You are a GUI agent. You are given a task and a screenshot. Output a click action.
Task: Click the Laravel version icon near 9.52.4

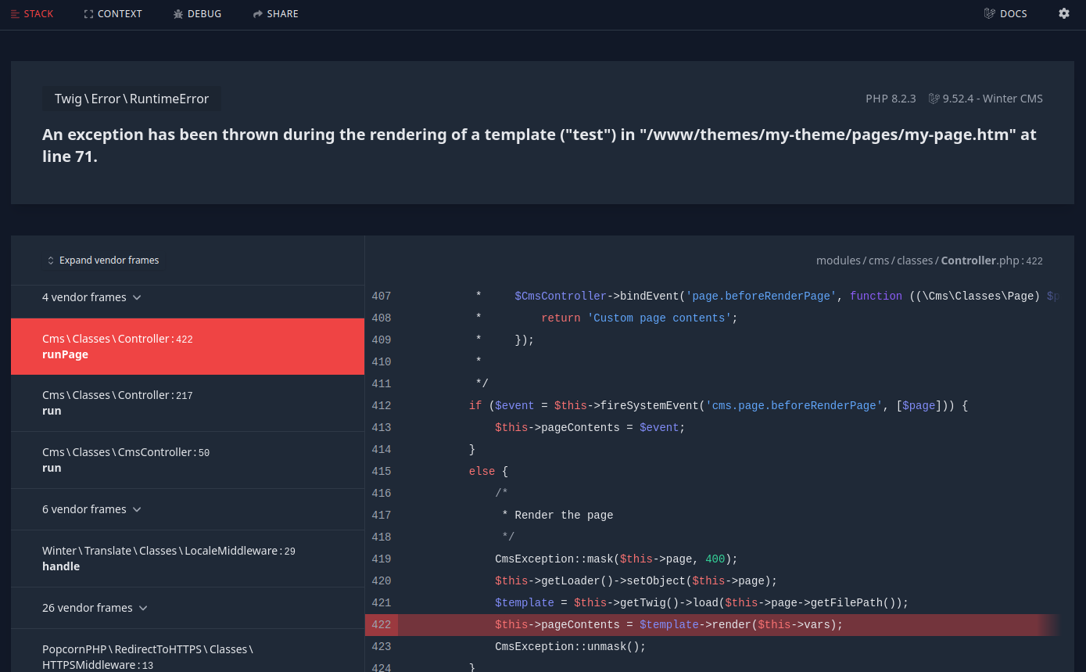click(934, 99)
